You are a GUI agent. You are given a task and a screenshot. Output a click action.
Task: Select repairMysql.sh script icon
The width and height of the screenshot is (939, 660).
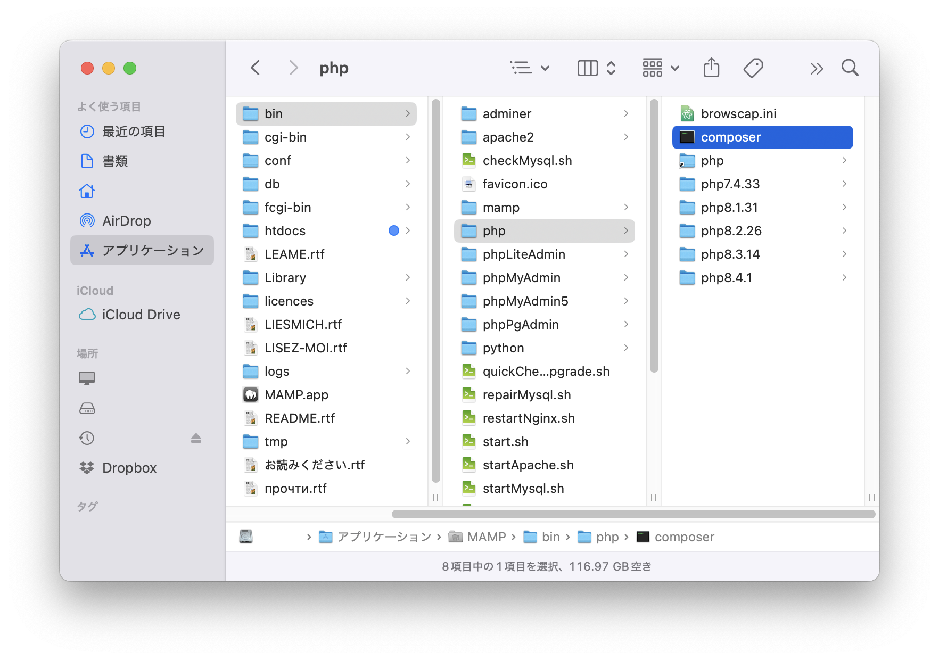tap(469, 394)
